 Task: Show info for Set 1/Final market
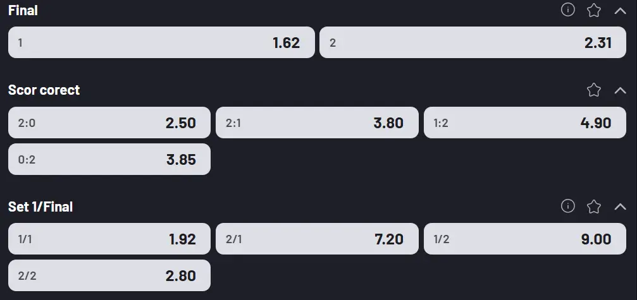pos(568,206)
